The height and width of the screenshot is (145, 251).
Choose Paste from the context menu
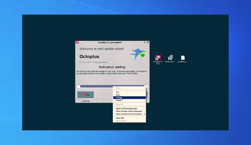click(x=129, y=98)
